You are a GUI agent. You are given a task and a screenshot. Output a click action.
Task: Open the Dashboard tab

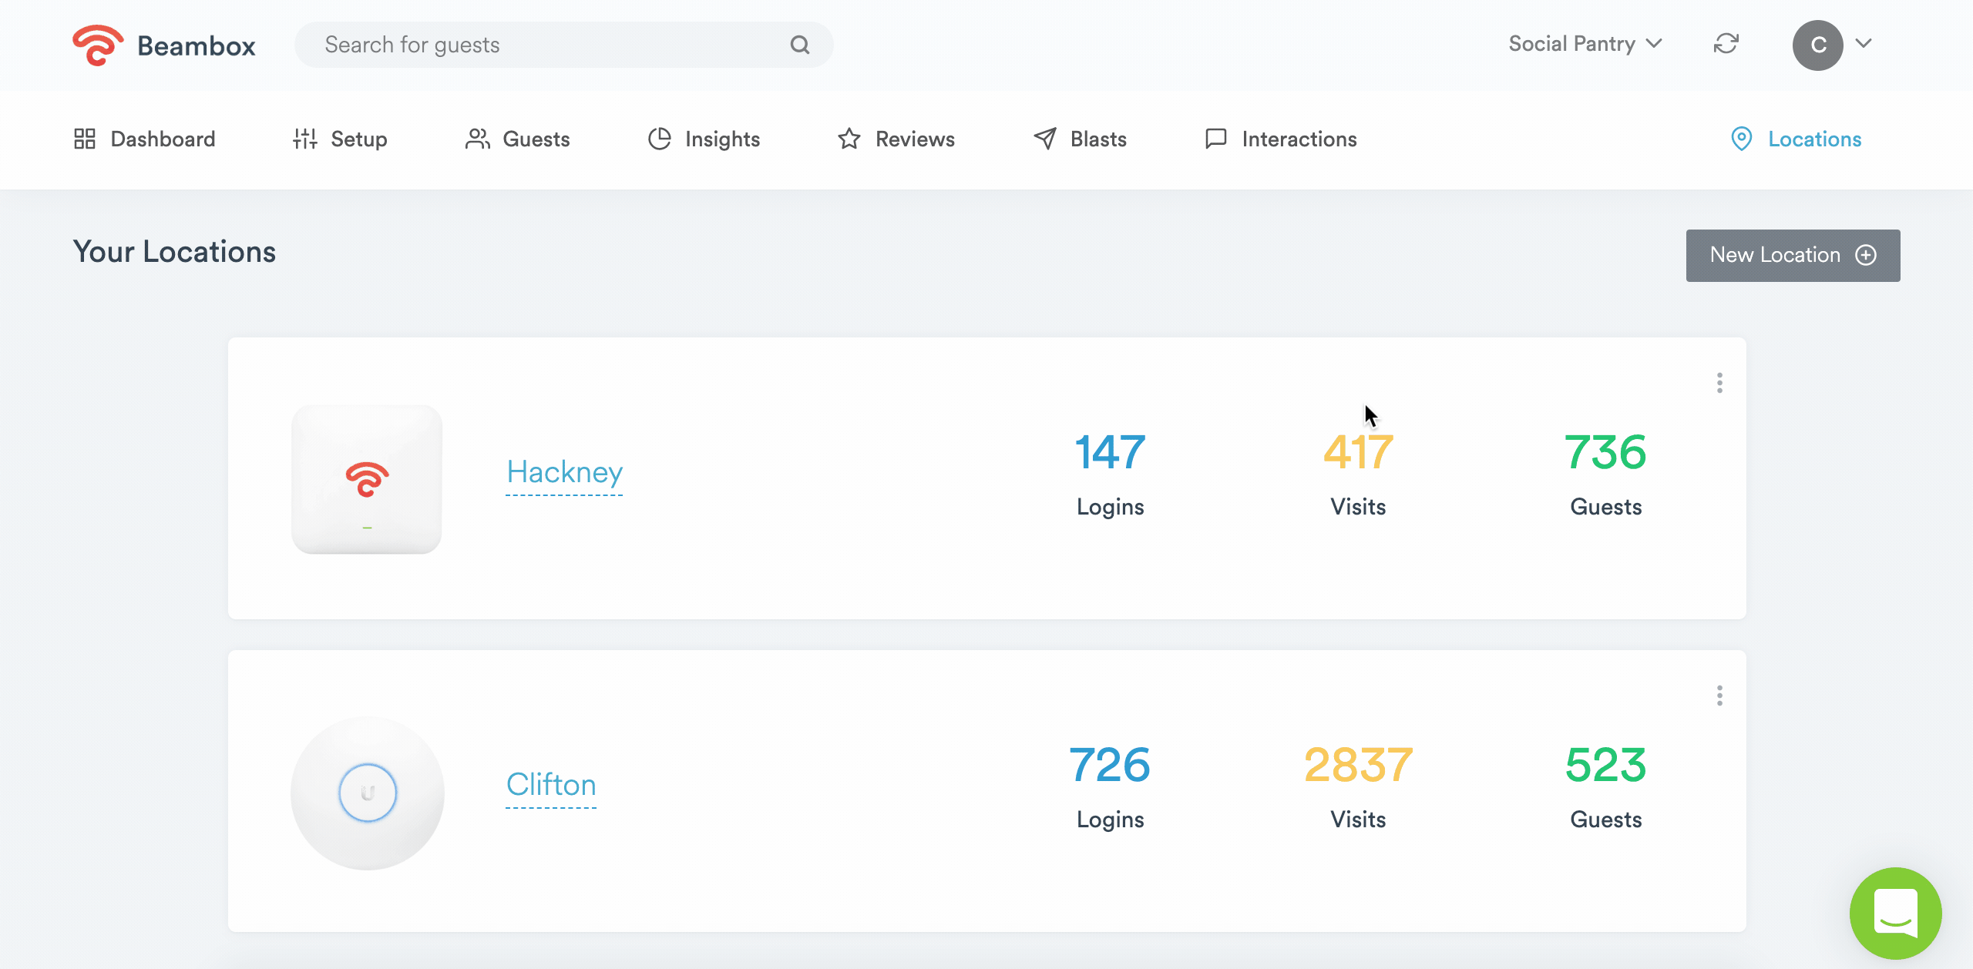(x=145, y=139)
